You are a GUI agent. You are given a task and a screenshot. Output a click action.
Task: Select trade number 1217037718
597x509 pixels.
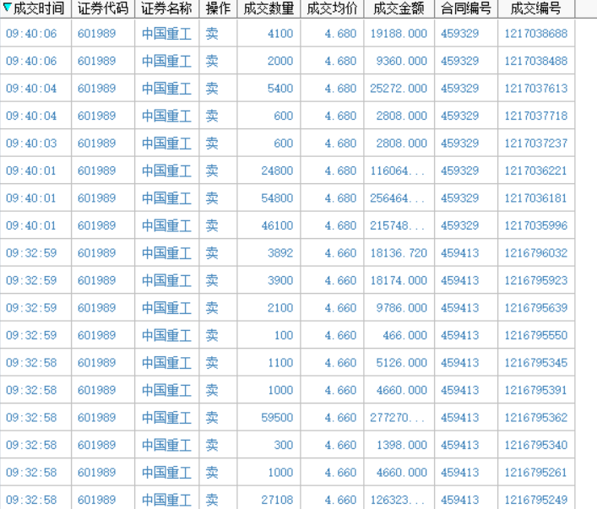536,116
